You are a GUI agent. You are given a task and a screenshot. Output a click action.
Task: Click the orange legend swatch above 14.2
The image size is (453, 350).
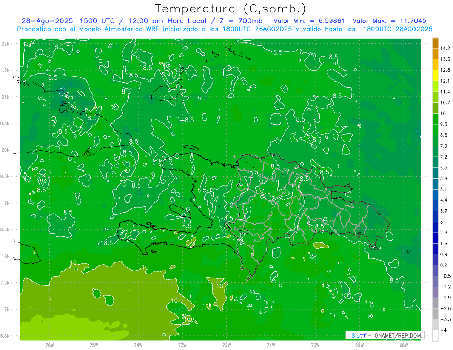tap(435, 43)
